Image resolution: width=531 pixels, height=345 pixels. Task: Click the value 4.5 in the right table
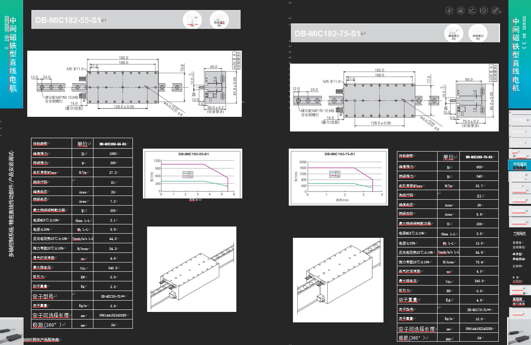(479, 271)
